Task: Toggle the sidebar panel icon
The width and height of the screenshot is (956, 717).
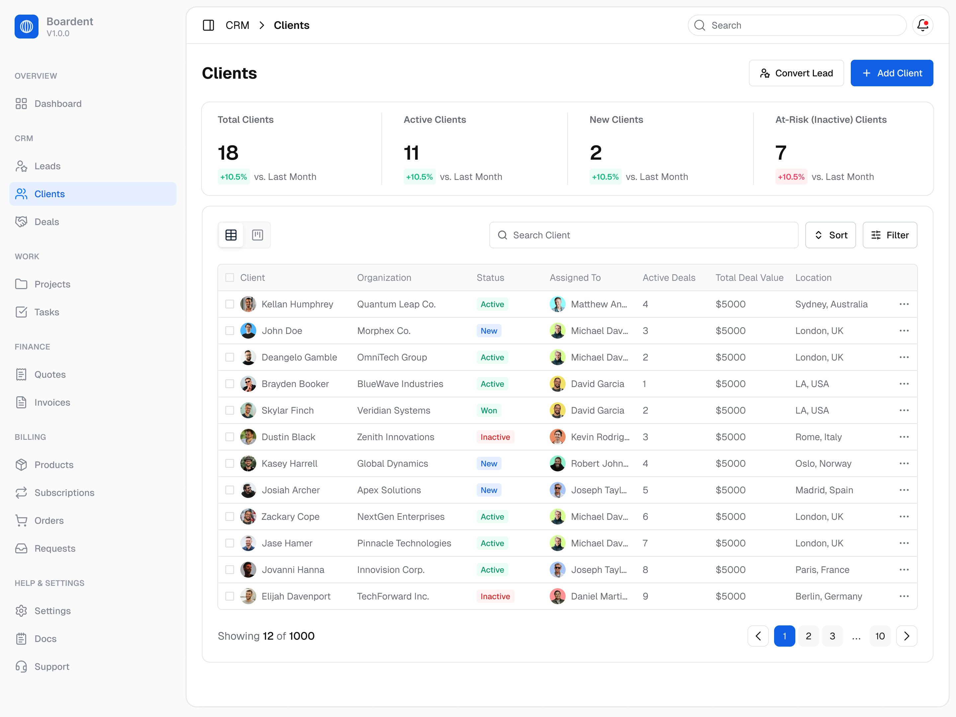Action: click(x=208, y=25)
